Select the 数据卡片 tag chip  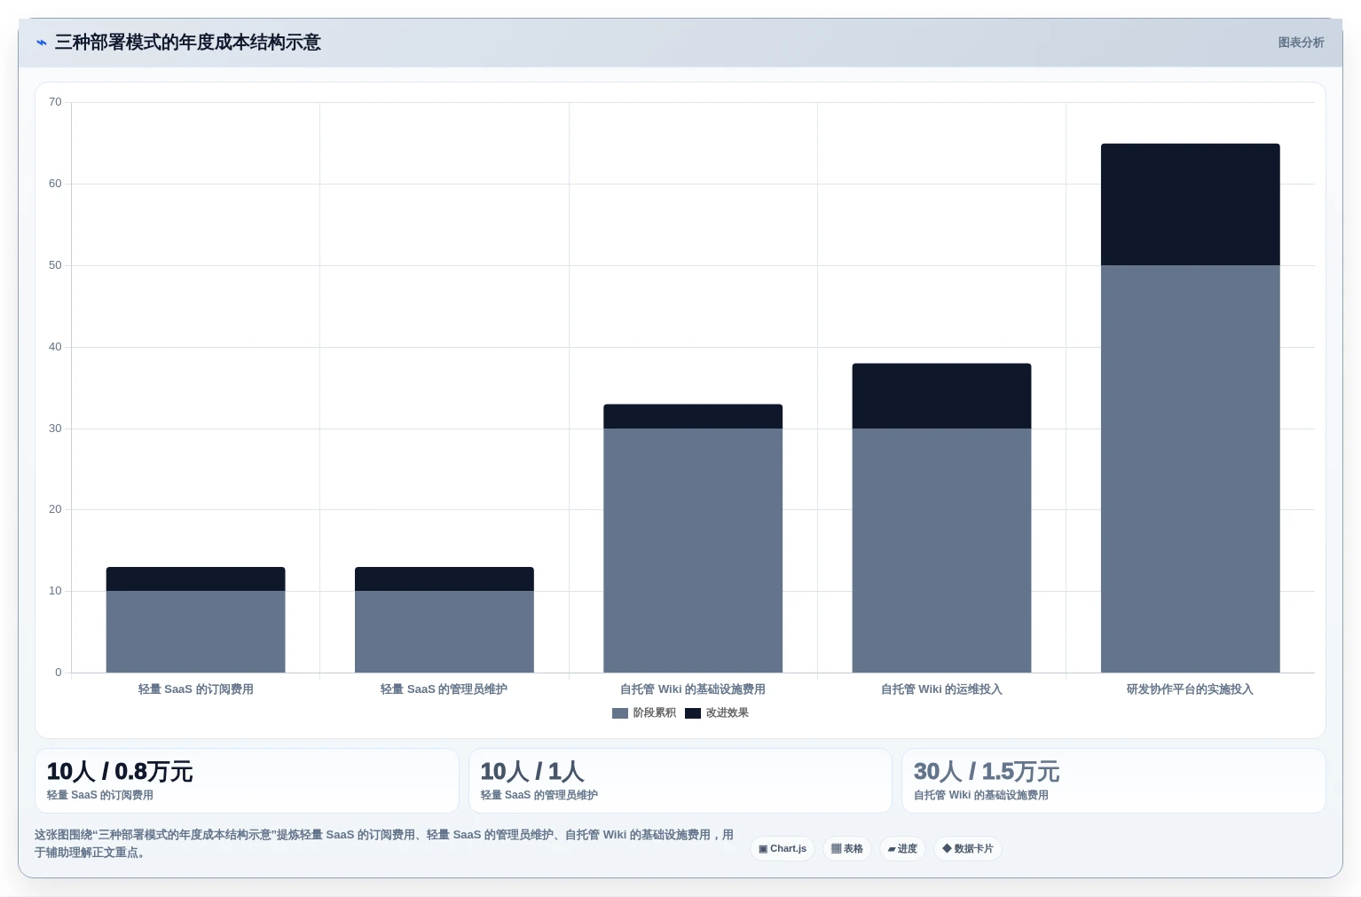click(968, 849)
